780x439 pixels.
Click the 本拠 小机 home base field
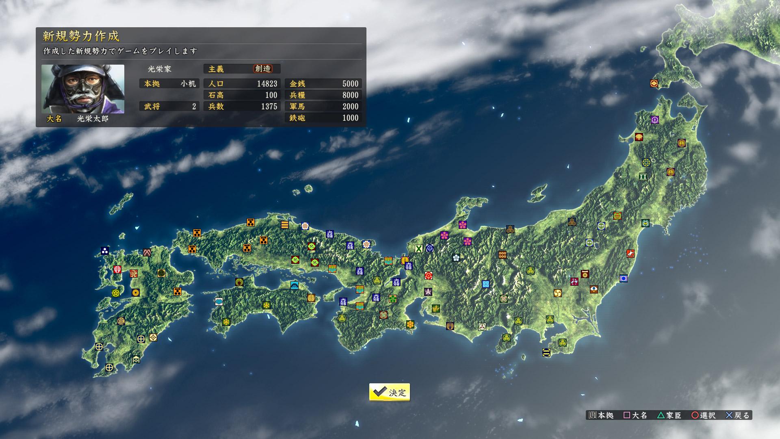point(169,84)
